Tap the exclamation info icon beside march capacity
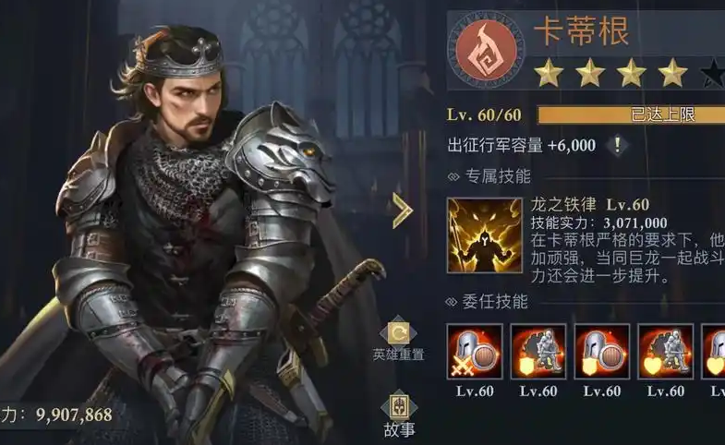 (617, 145)
